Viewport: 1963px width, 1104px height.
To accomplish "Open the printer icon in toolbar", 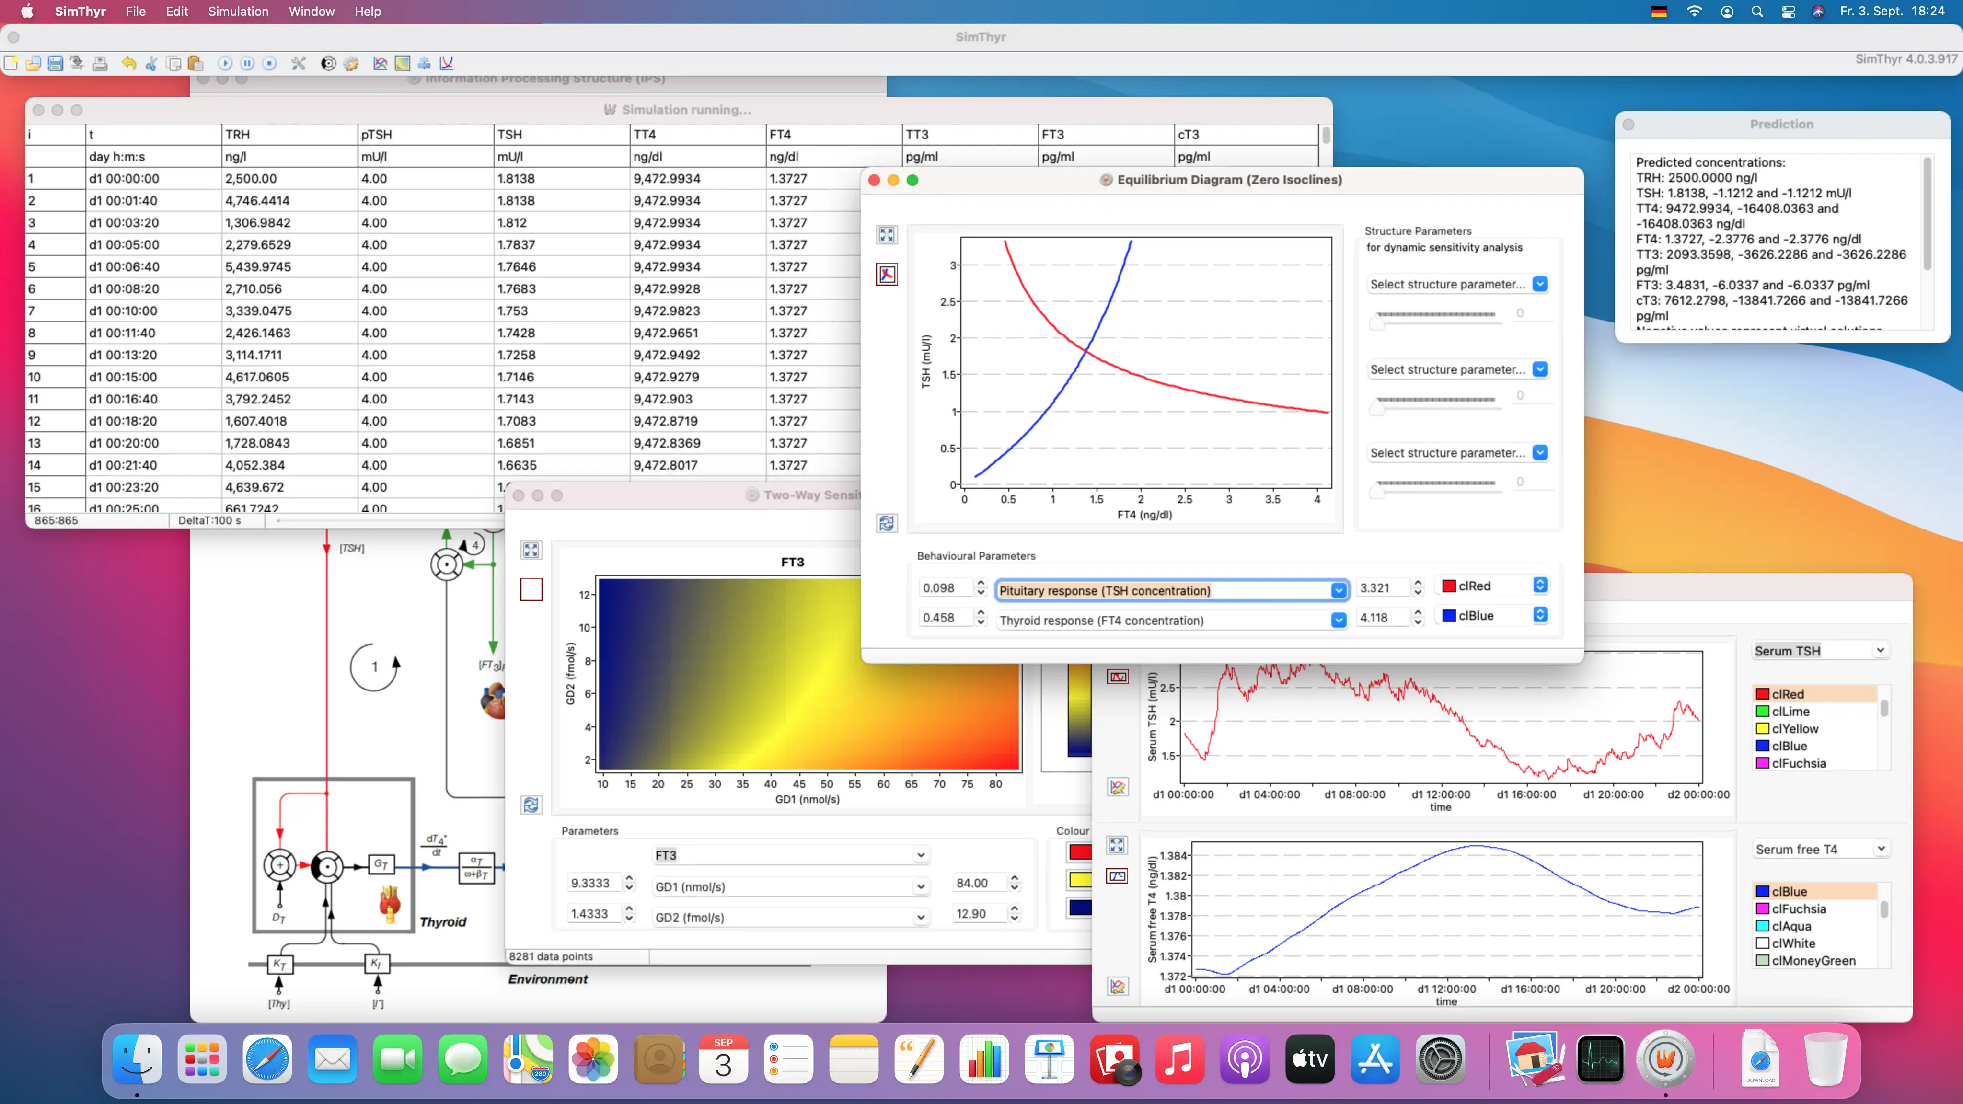I will click(x=100, y=63).
